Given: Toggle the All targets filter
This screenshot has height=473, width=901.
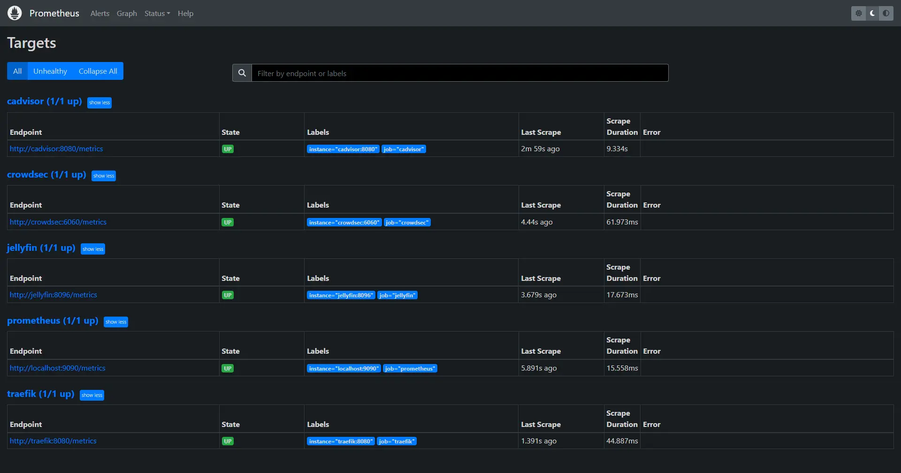Looking at the screenshot, I should point(17,71).
